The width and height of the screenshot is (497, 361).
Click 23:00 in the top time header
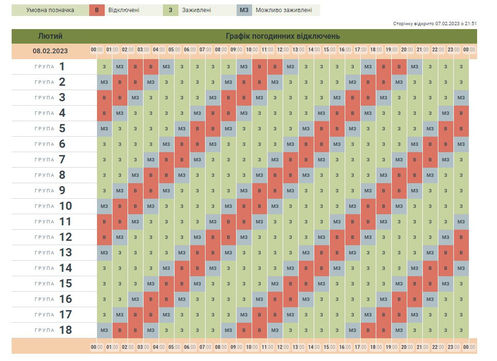click(453, 49)
